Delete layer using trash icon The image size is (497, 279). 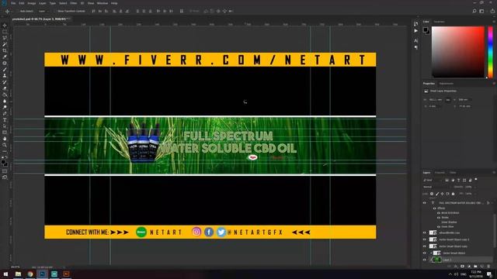488,267
